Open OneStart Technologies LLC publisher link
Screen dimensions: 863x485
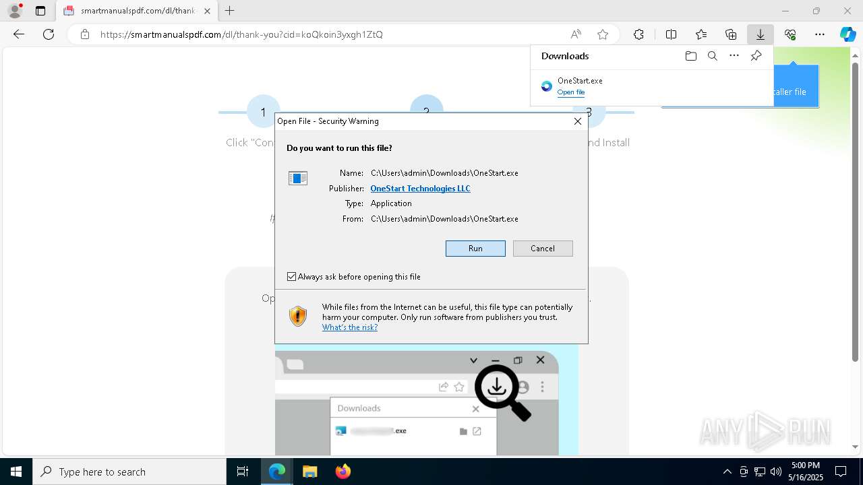(420, 189)
